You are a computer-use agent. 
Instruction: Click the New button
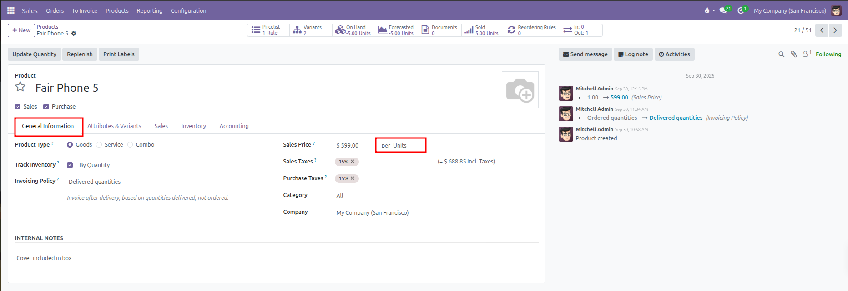[x=21, y=30]
